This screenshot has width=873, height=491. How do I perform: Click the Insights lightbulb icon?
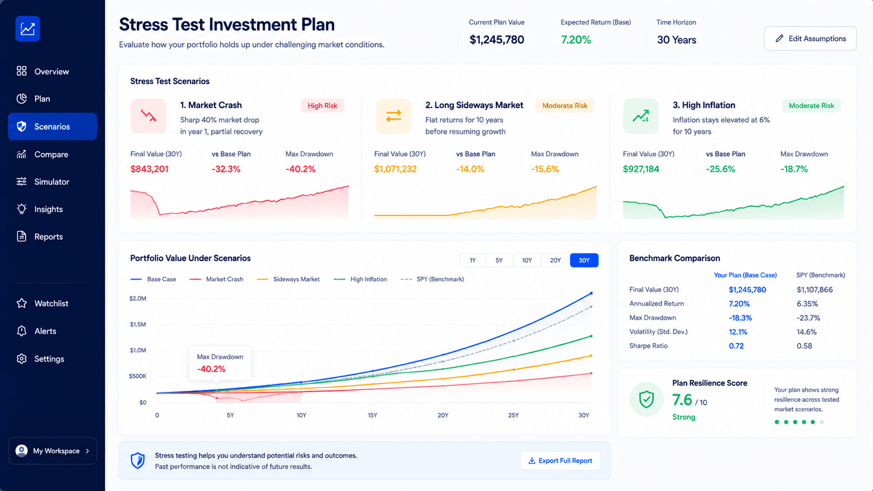pos(21,209)
